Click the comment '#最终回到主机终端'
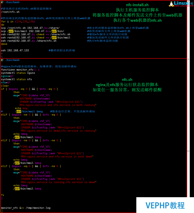Screen dimensions: 194x213 tap(62, 50)
